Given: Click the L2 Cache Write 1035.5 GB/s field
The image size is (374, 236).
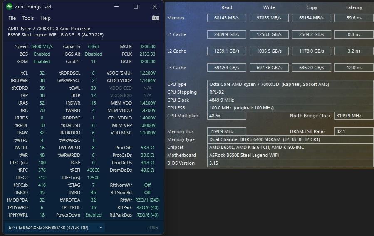Looking at the screenshot, I should pyautogui.click(x=269, y=51).
